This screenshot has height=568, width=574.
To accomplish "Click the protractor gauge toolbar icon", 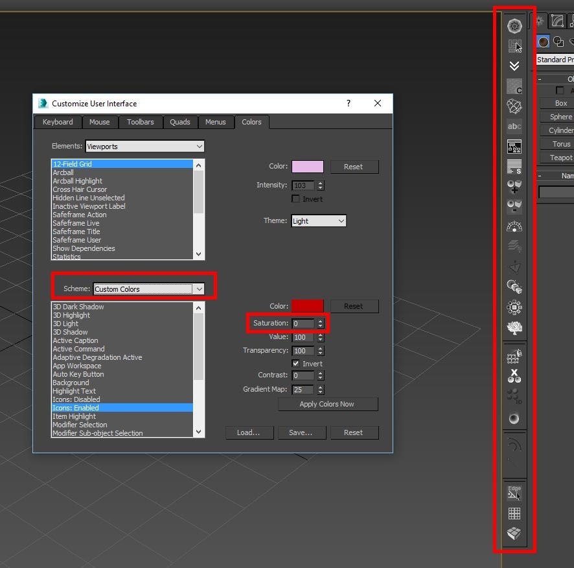I will [514, 226].
